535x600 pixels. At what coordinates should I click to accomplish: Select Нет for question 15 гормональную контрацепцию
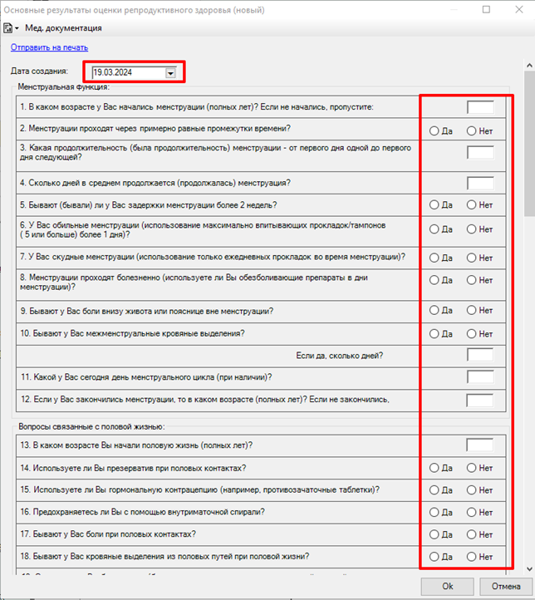479,490
